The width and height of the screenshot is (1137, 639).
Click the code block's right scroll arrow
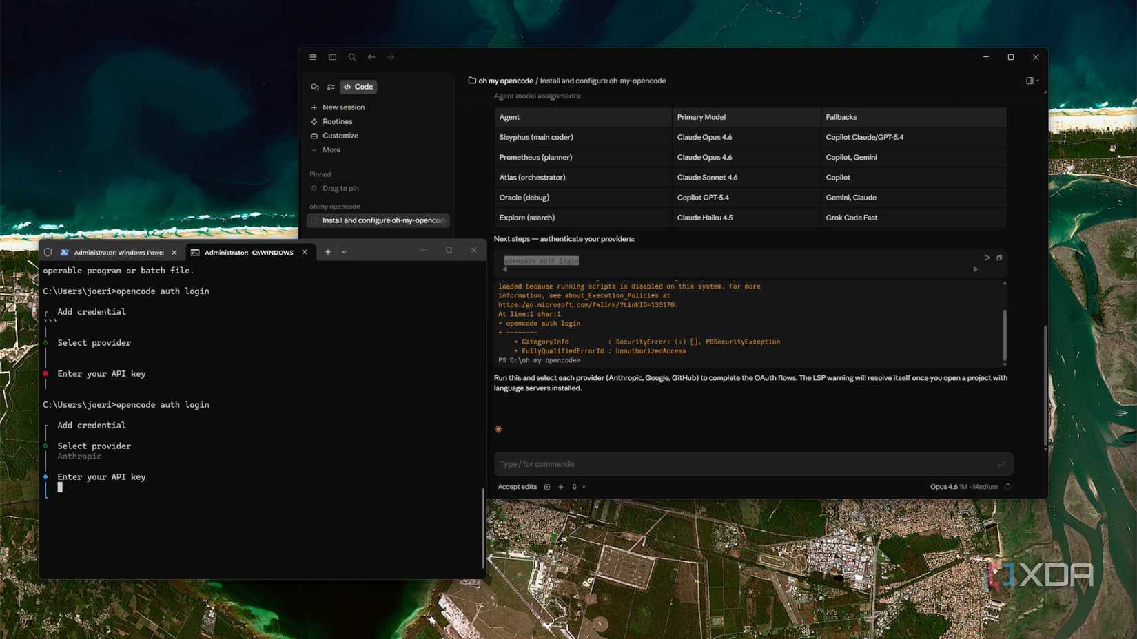tap(975, 269)
